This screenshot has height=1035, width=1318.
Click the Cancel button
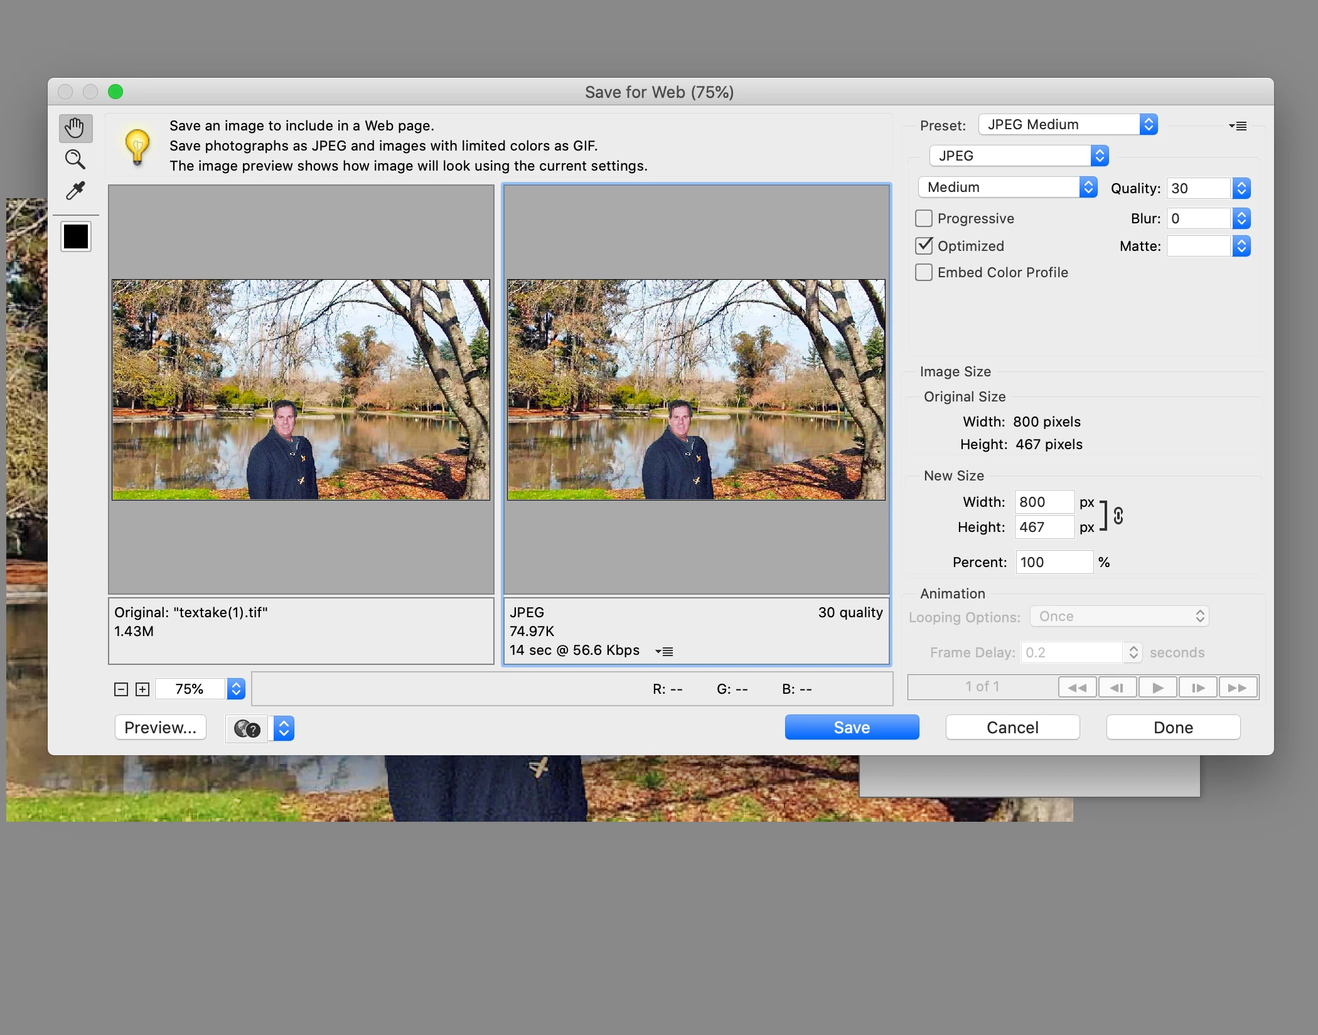[1012, 727]
